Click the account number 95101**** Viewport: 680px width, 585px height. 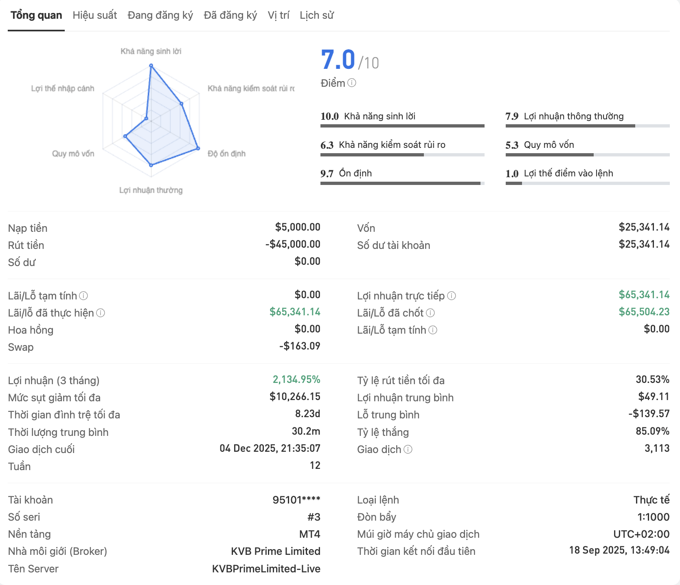click(296, 500)
